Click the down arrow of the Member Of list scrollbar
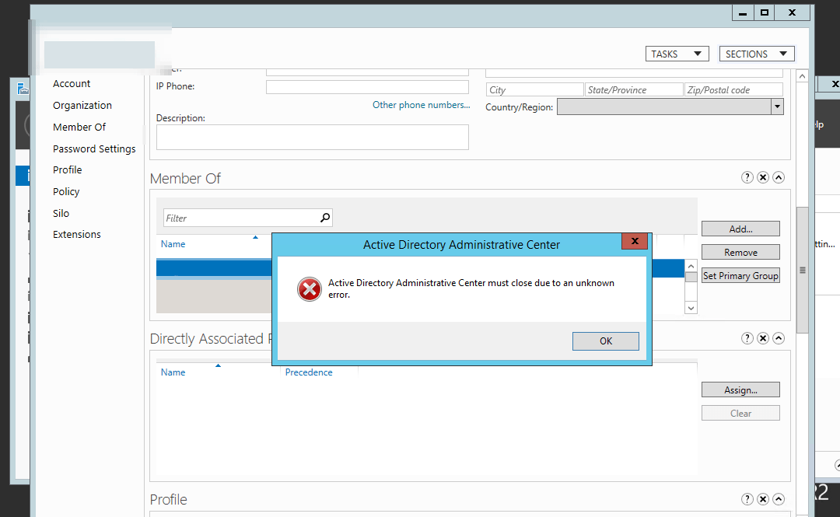Screen dimensions: 840x517 [x=691, y=308]
